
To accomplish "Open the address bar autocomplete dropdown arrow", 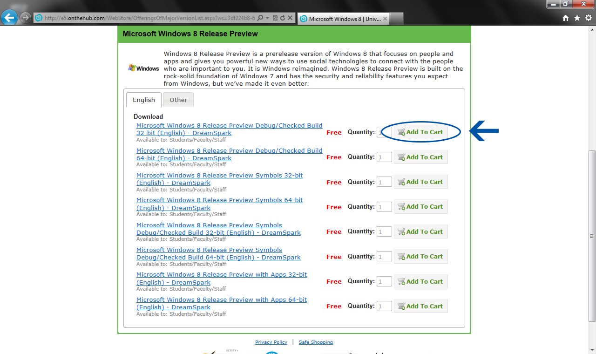I will click(267, 18).
